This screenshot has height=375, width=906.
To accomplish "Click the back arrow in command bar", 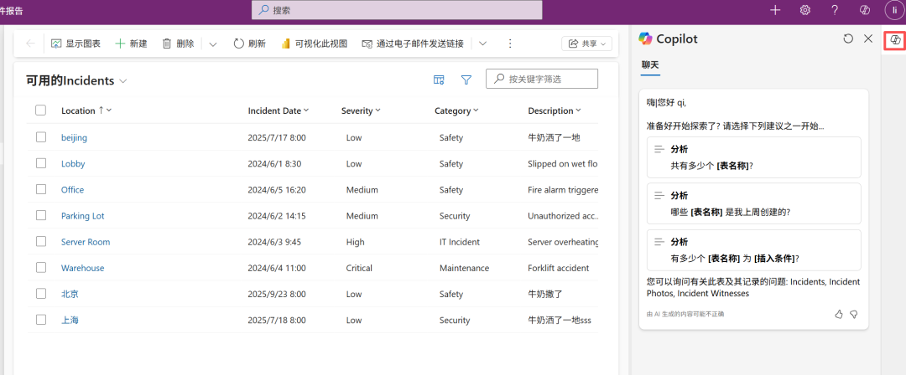I will click(31, 44).
